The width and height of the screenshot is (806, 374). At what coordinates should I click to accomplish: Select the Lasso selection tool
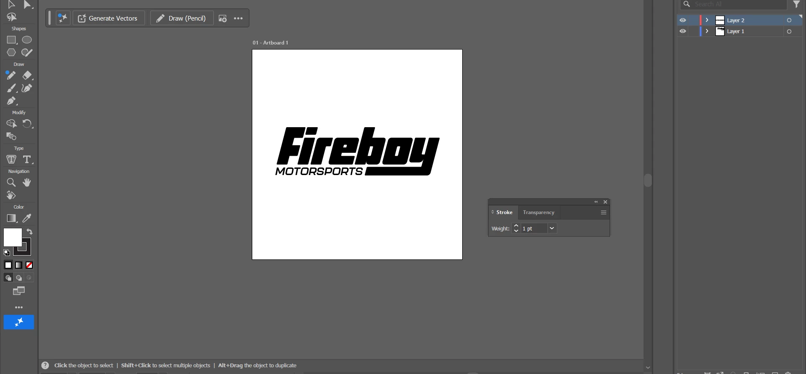click(x=11, y=17)
